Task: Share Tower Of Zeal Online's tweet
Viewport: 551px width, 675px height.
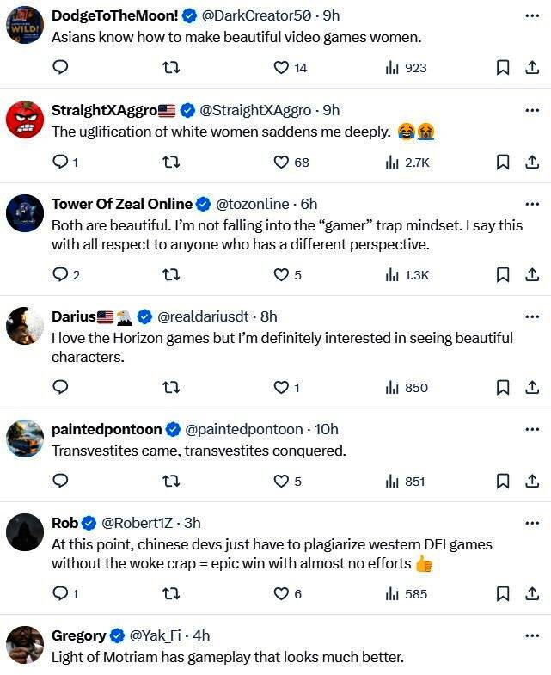Action: [x=532, y=274]
